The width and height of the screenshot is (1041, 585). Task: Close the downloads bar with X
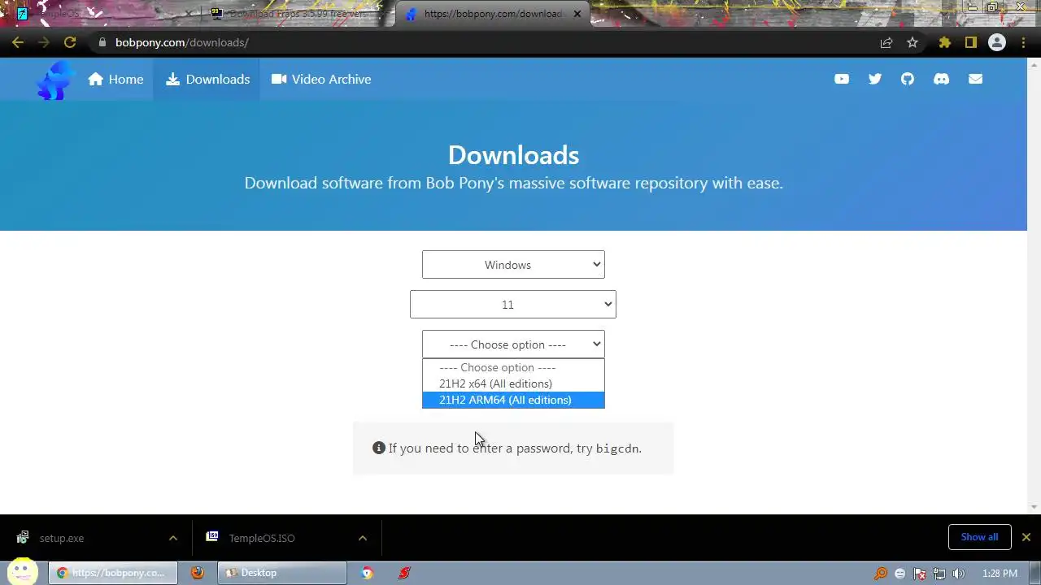1026,537
